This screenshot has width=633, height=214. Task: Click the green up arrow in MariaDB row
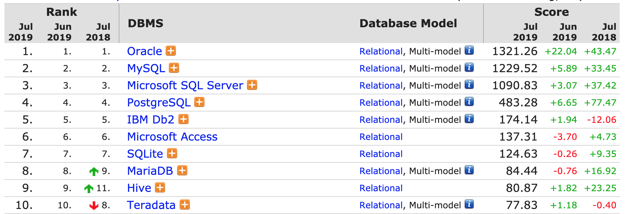pyautogui.click(x=94, y=172)
